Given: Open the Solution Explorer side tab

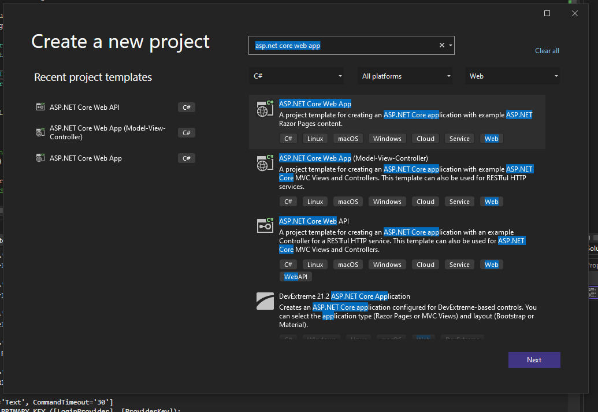Looking at the screenshot, I should coord(593,248).
